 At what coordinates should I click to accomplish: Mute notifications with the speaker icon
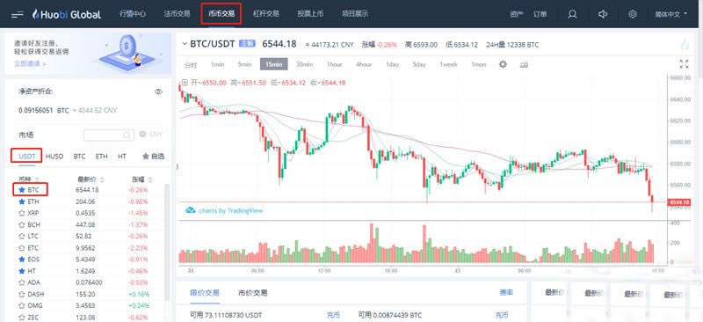click(x=603, y=14)
